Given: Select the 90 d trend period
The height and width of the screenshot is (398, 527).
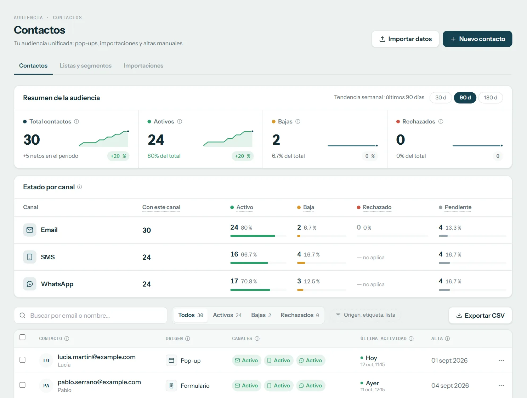Looking at the screenshot, I should (465, 98).
